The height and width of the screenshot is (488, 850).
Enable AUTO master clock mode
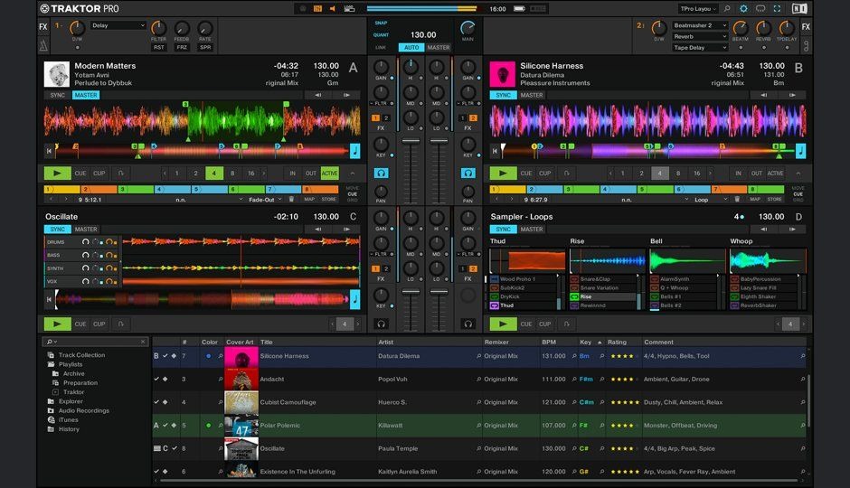click(x=411, y=48)
